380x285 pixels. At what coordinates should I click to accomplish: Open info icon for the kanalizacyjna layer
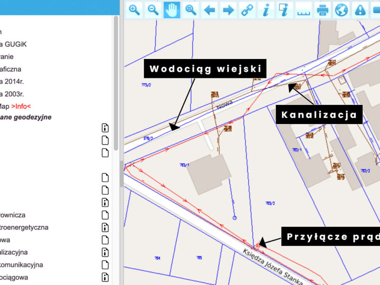(x=105, y=252)
